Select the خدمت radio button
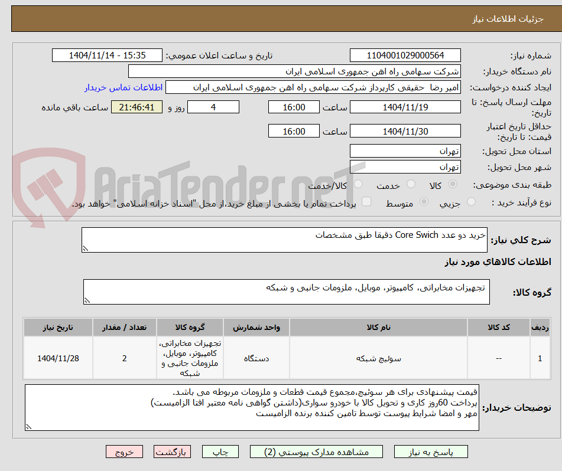Viewport: 562px width, 471px height. click(411, 184)
